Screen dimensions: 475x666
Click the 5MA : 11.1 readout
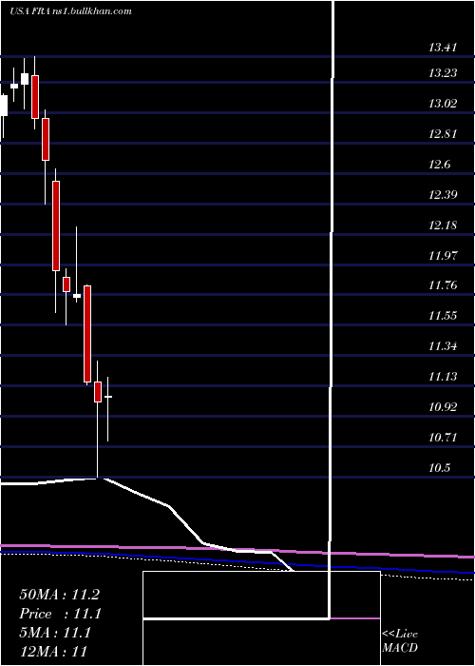(55, 633)
